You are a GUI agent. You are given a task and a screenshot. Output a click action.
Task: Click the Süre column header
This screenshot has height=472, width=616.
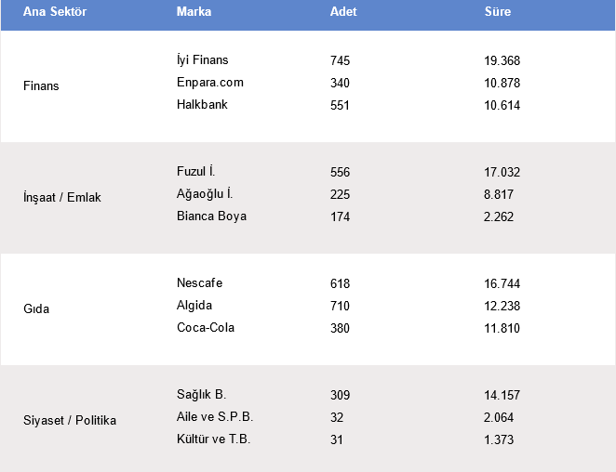498,12
